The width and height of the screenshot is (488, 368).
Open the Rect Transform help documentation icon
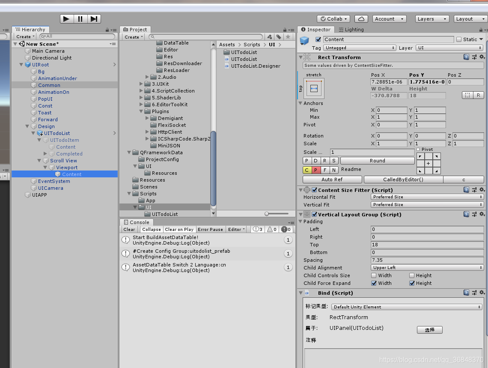click(467, 57)
